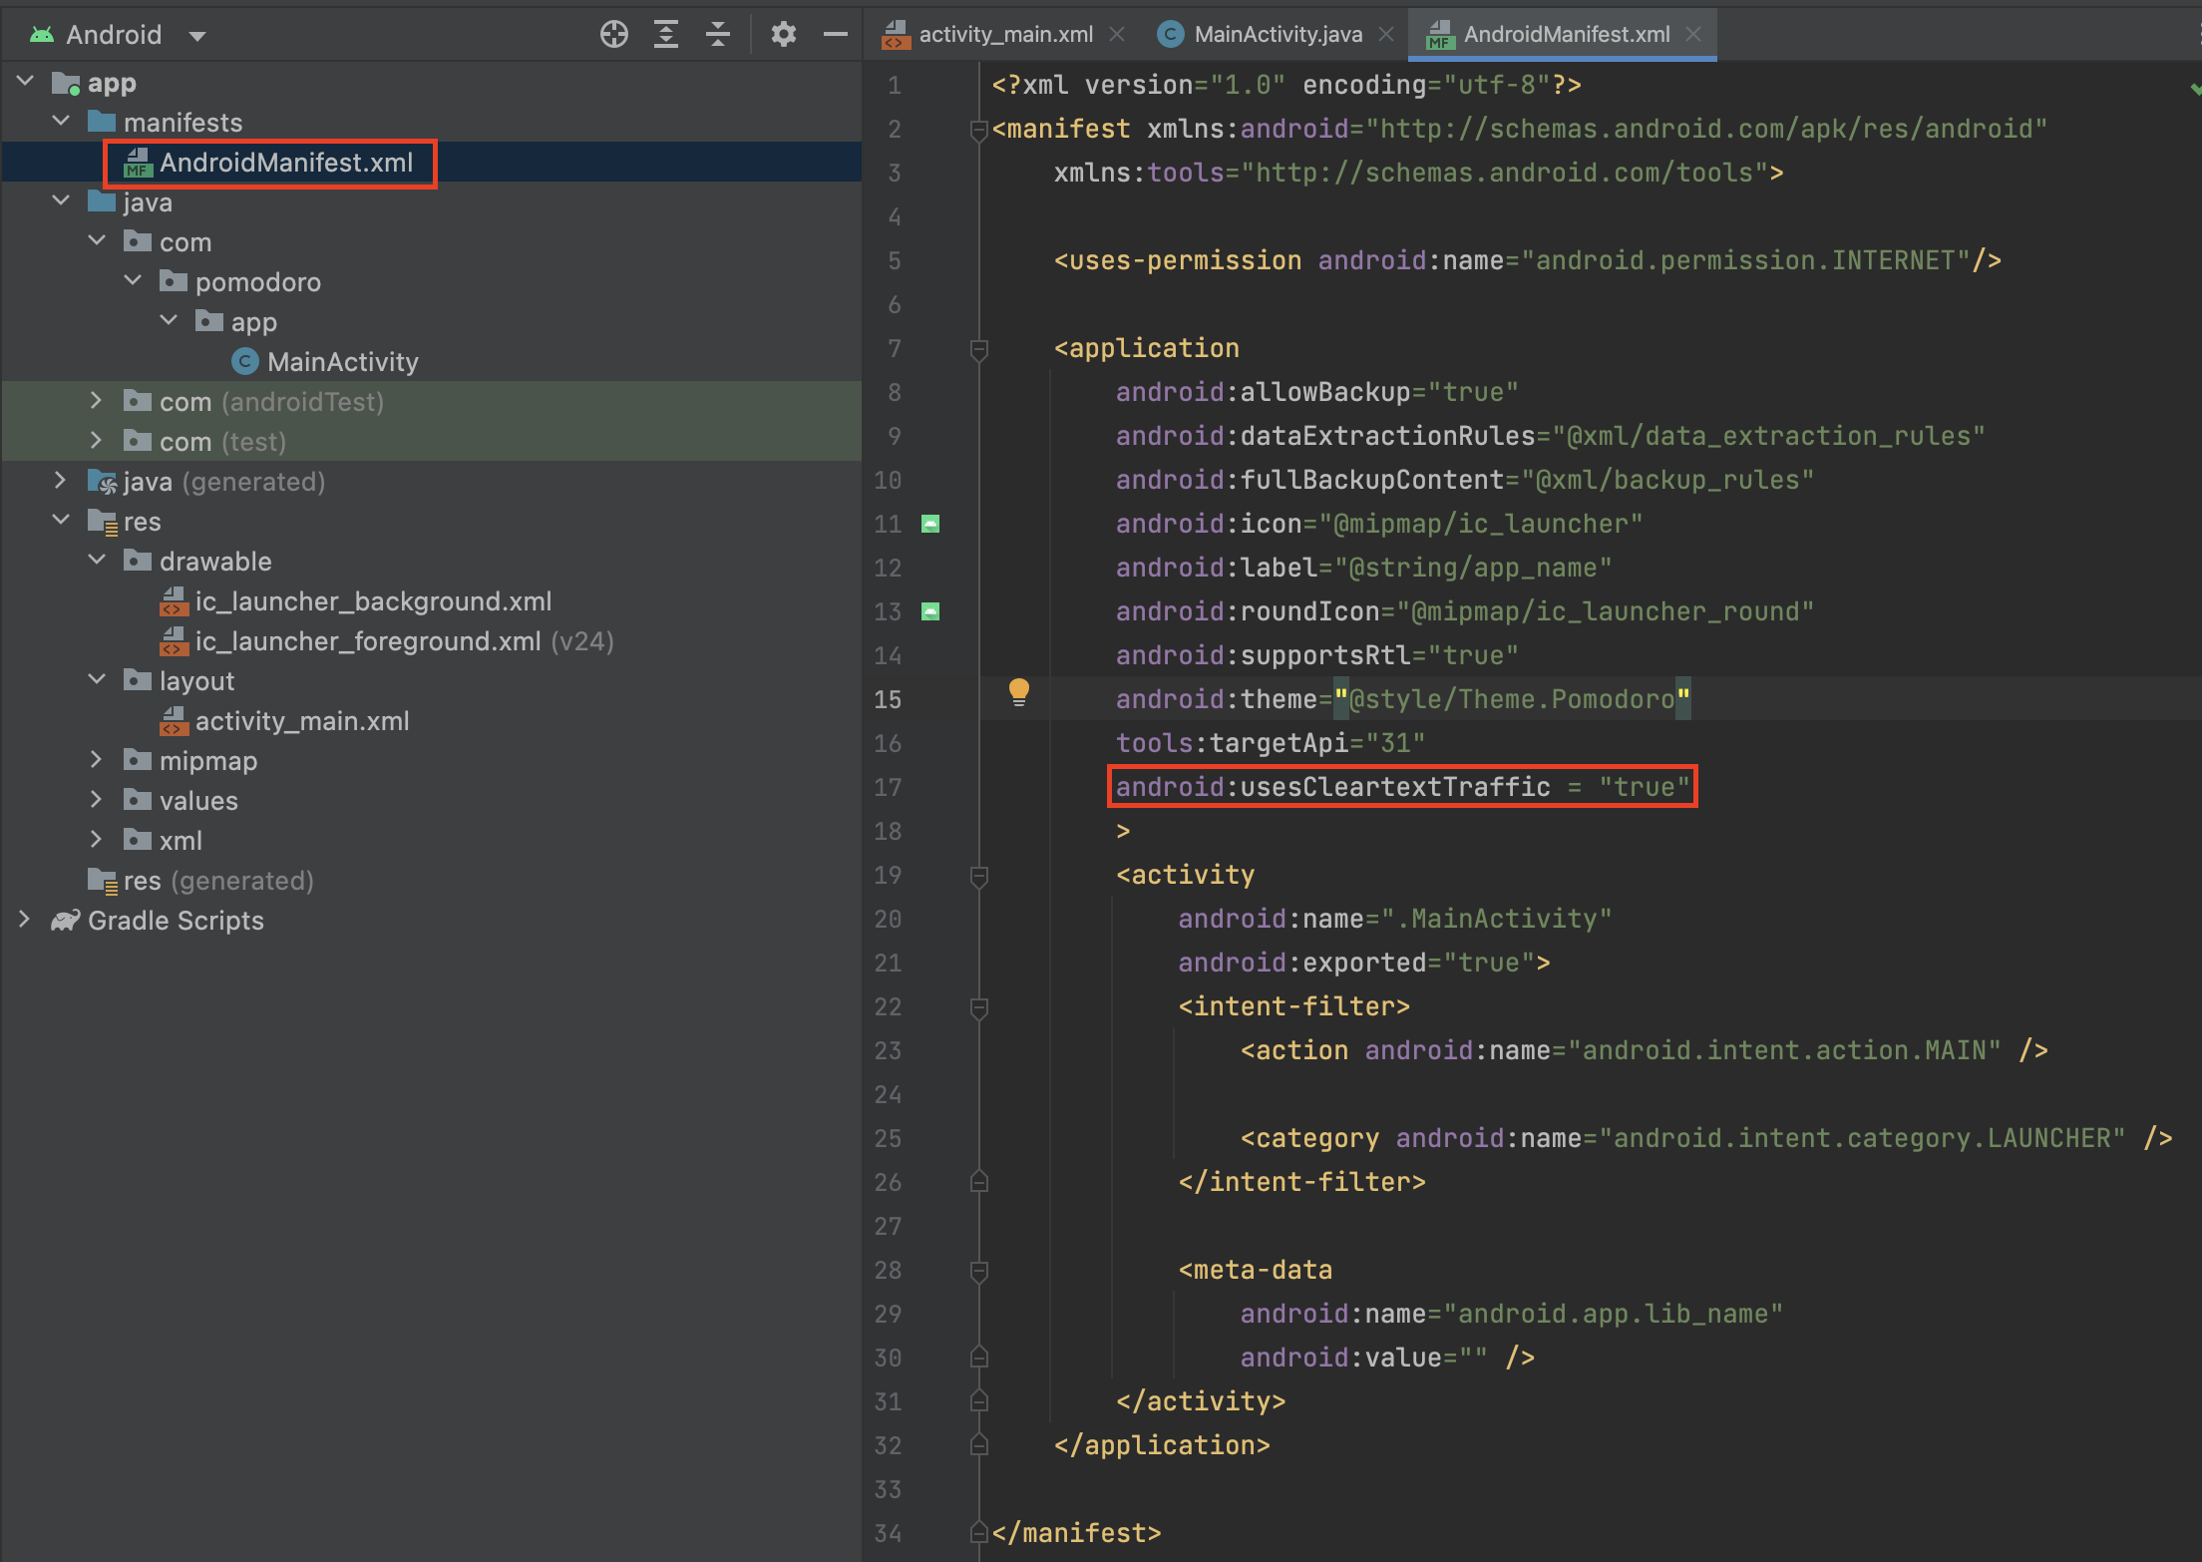Fold the application tag at line 7

coord(979,349)
